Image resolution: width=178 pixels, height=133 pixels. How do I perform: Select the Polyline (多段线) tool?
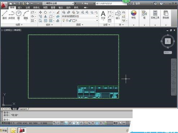pos(12,15)
